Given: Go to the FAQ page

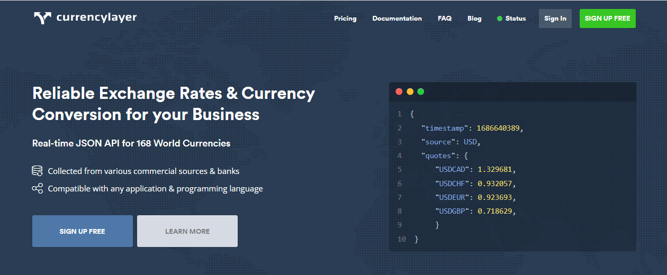Looking at the screenshot, I should click(x=445, y=19).
